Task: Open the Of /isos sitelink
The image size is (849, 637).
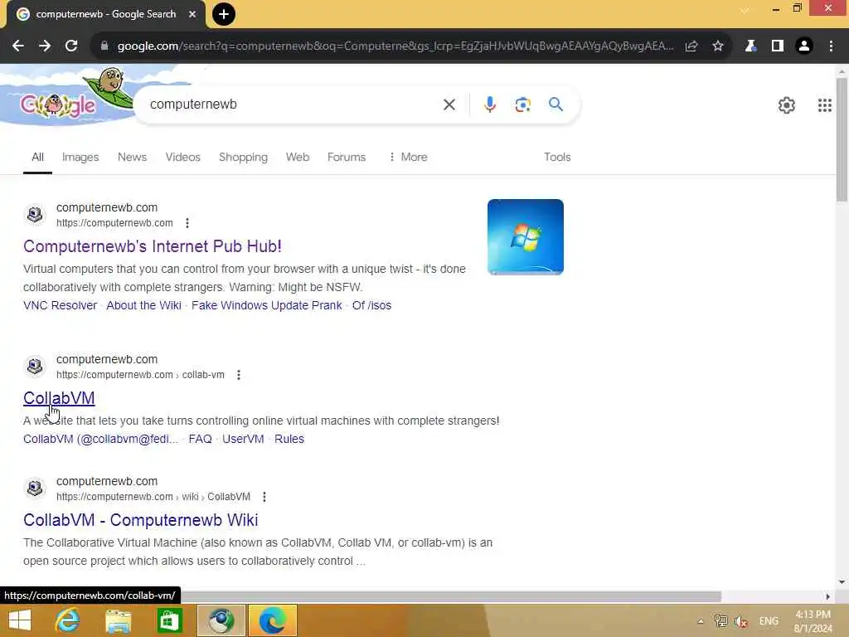Action: 371,305
